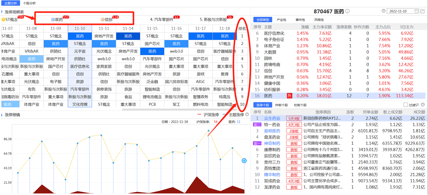Click the 4天3板 tag for 特一药业
Viewport: 428px width, 195px height.
point(294,125)
